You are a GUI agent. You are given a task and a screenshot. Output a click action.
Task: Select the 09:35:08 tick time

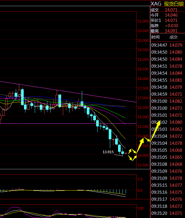click(159, 164)
